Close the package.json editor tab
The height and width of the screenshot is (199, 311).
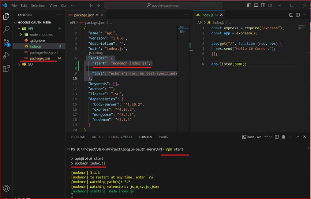pos(102,15)
